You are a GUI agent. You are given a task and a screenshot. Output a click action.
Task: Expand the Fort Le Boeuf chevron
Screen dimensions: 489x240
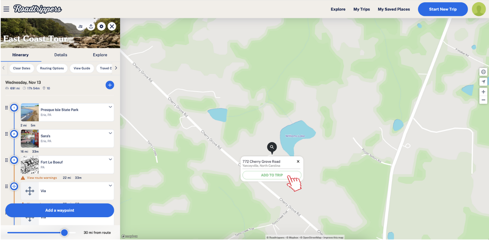coord(110,159)
